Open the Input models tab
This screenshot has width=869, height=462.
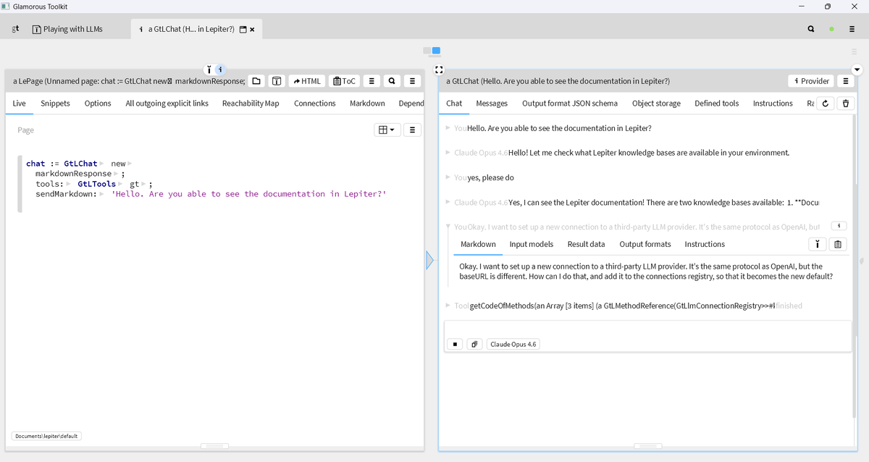pyautogui.click(x=532, y=244)
